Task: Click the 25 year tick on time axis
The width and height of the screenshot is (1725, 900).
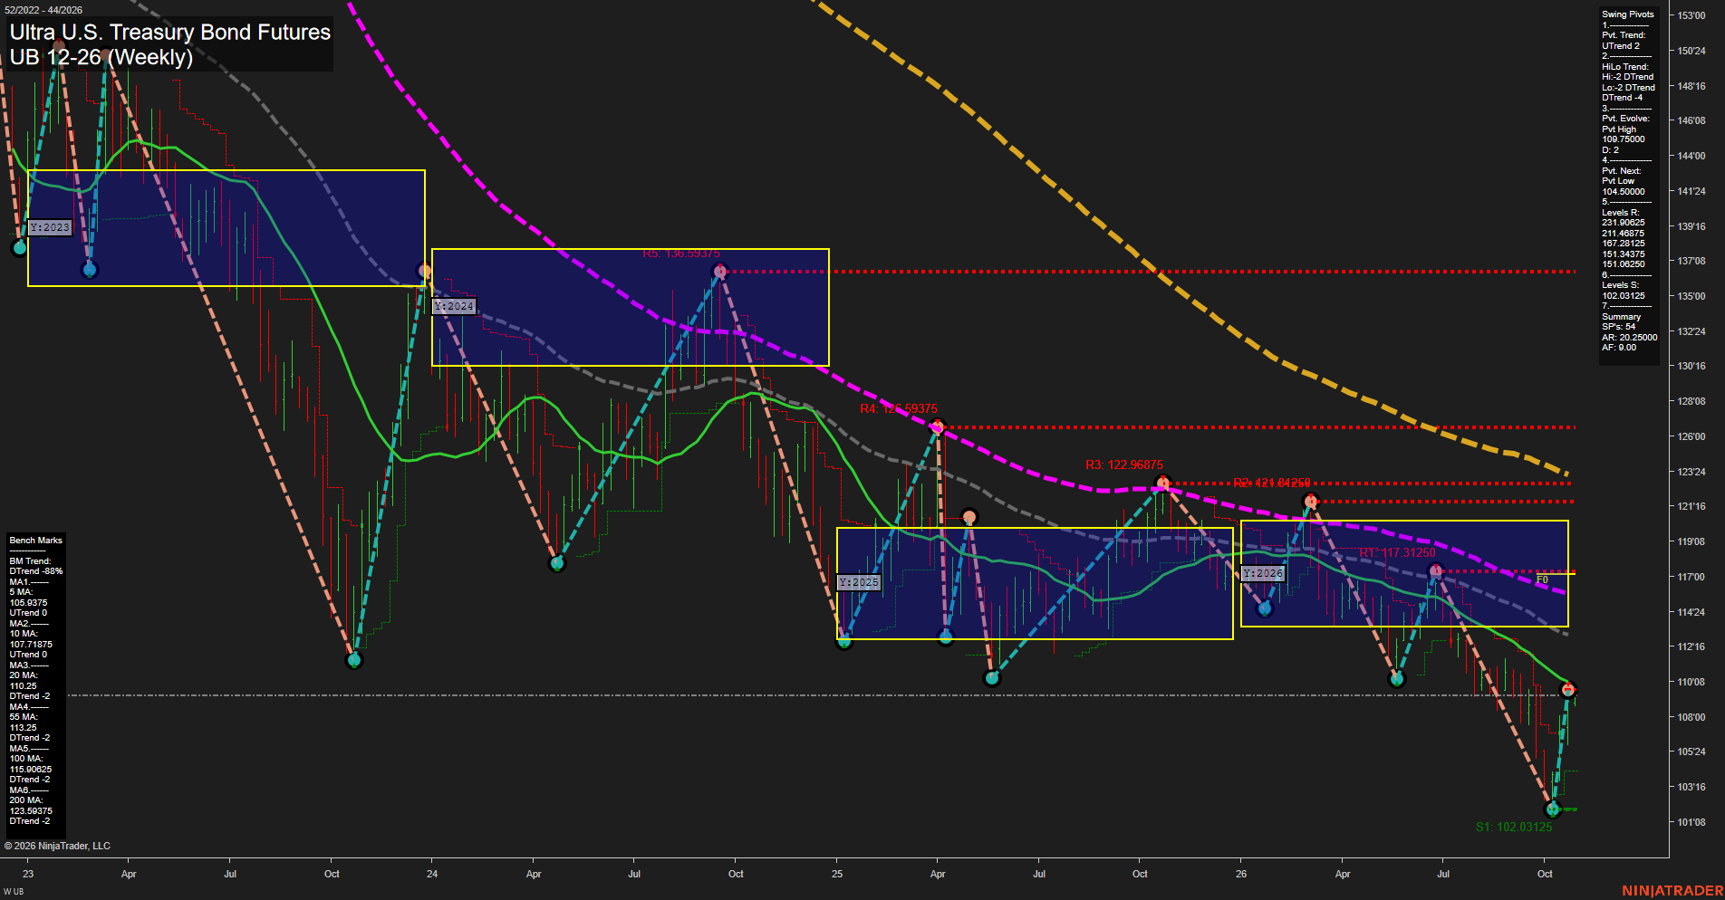Action: point(837,874)
